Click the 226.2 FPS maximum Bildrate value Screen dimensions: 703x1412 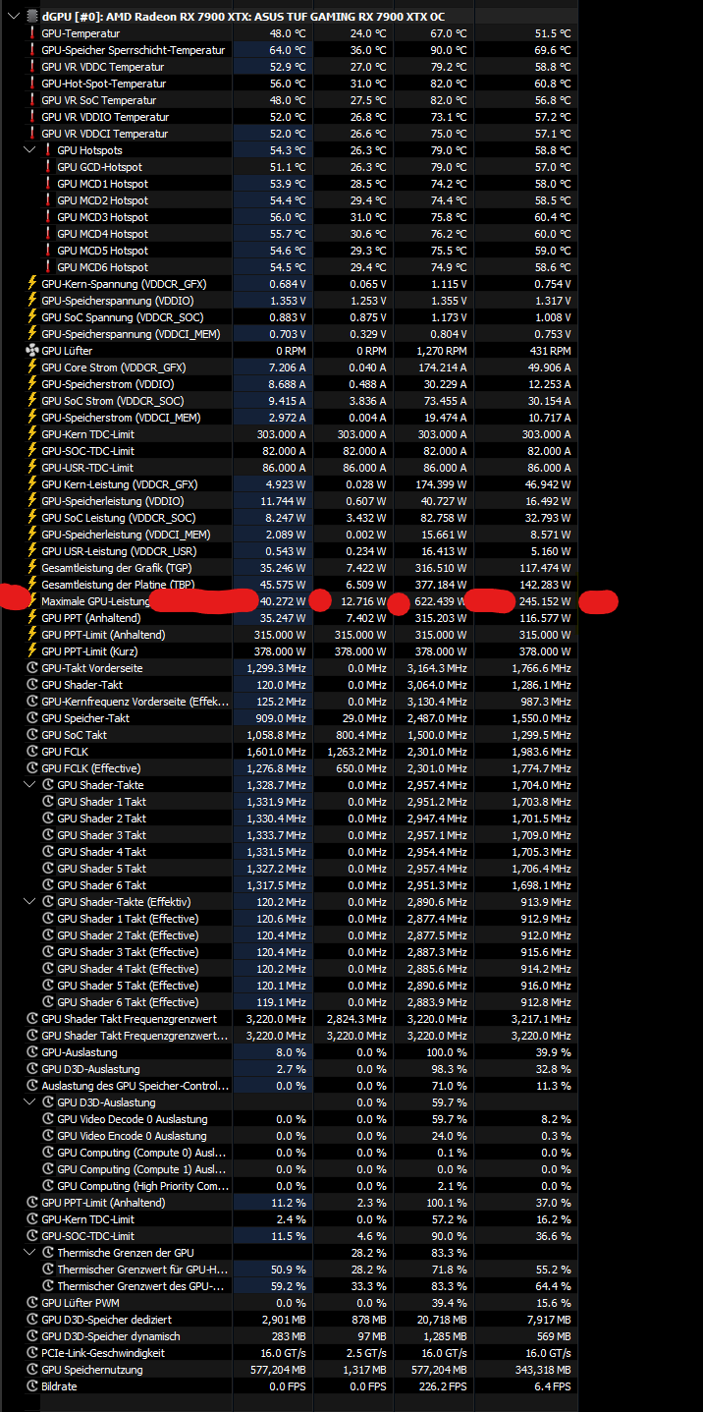click(x=443, y=1386)
